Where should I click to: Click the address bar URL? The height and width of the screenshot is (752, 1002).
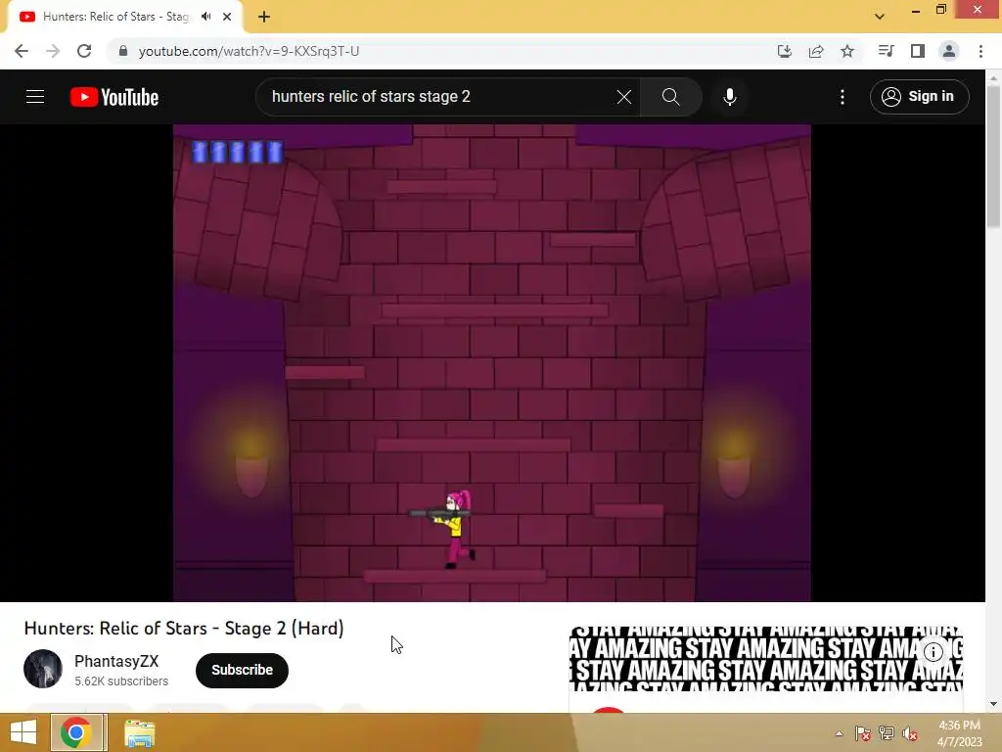point(249,51)
